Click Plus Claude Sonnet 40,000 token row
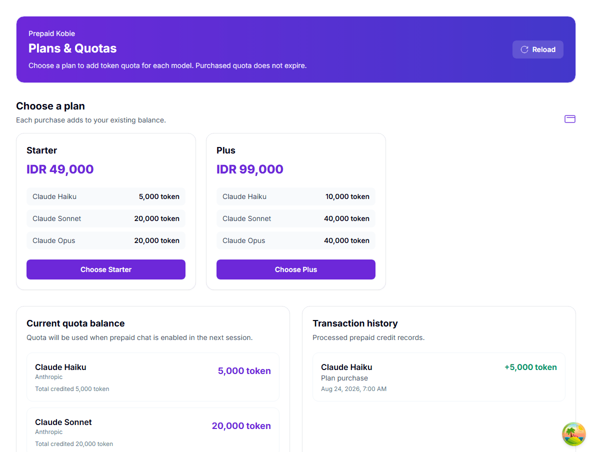Image resolution: width=592 pixels, height=452 pixels. (x=295, y=218)
